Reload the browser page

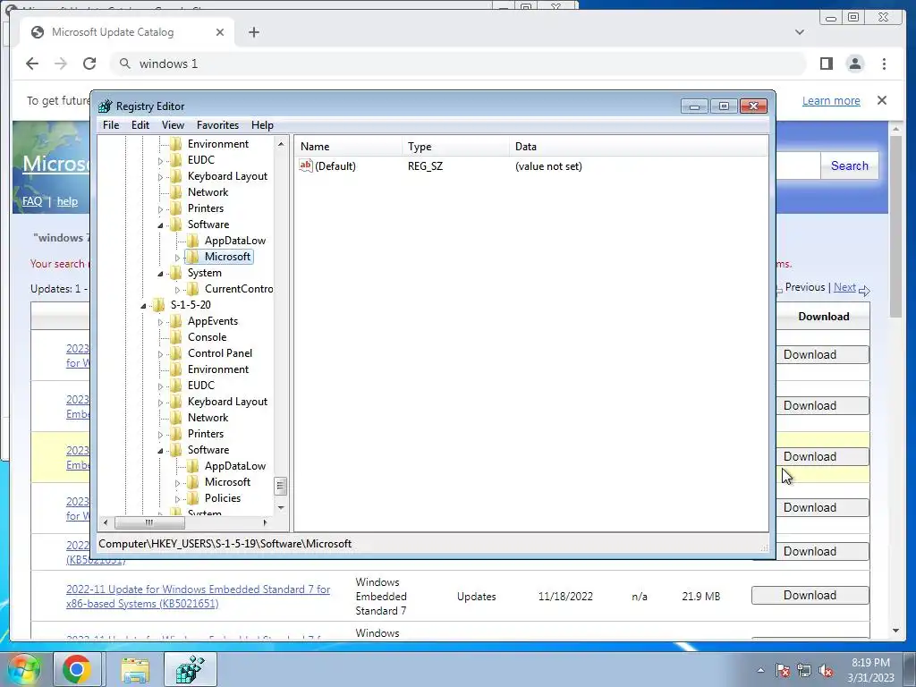tap(89, 64)
